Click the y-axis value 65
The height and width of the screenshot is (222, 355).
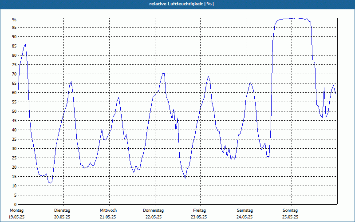pos(14,83)
